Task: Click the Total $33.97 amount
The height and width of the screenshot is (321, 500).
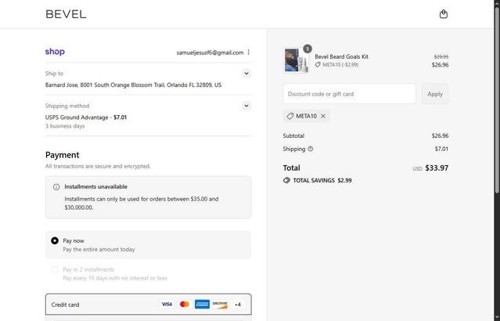Action: click(437, 168)
